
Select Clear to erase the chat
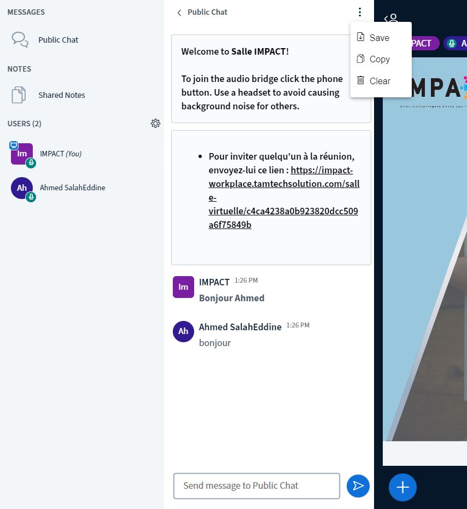point(380,81)
